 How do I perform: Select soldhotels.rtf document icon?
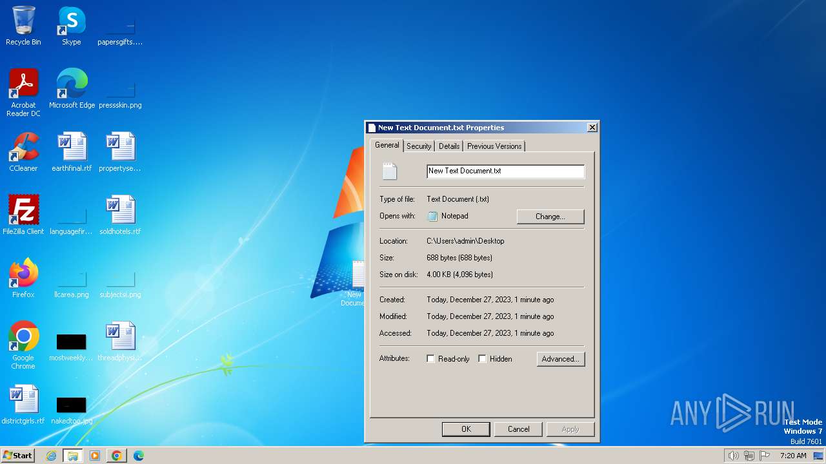120,215
